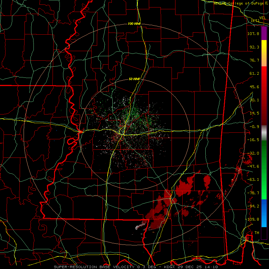Click the VEL legend heading
269x269 pixels.
tap(262, 18)
